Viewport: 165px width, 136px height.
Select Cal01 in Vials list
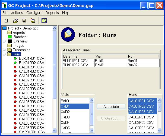(x=75, y=106)
